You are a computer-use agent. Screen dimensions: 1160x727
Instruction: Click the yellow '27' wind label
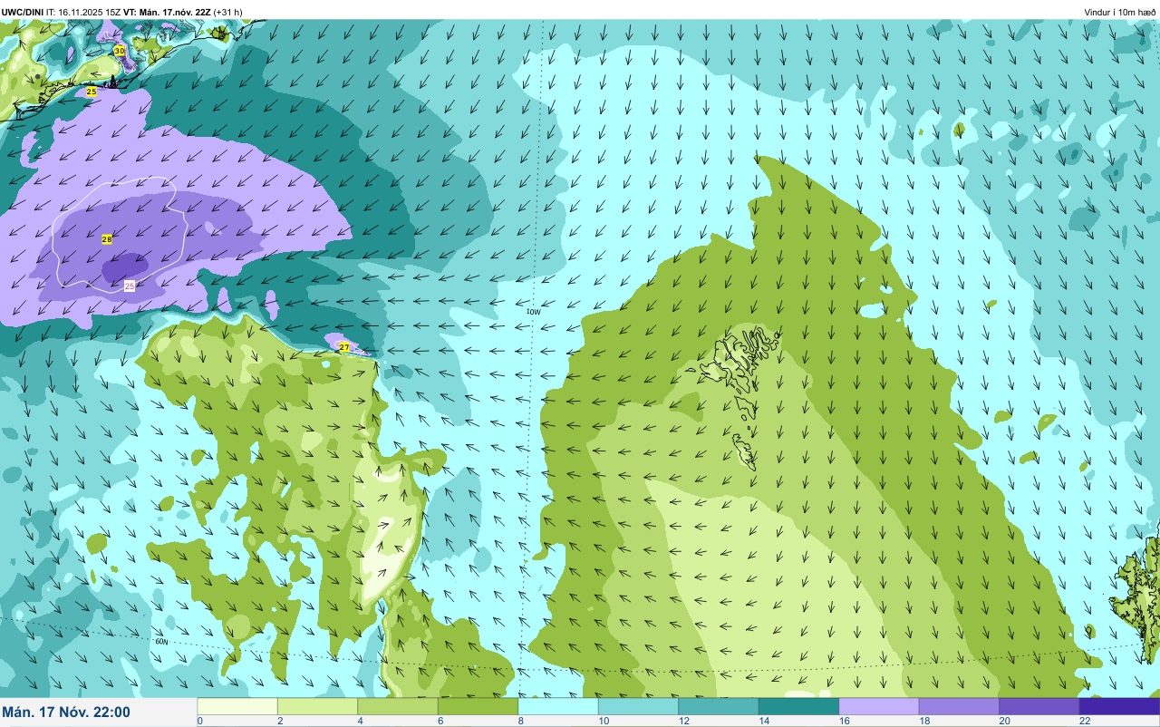(x=344, y=347)
